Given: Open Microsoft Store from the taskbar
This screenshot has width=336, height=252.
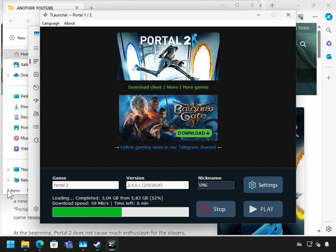Looking at the screenshot, I should 54,244.
